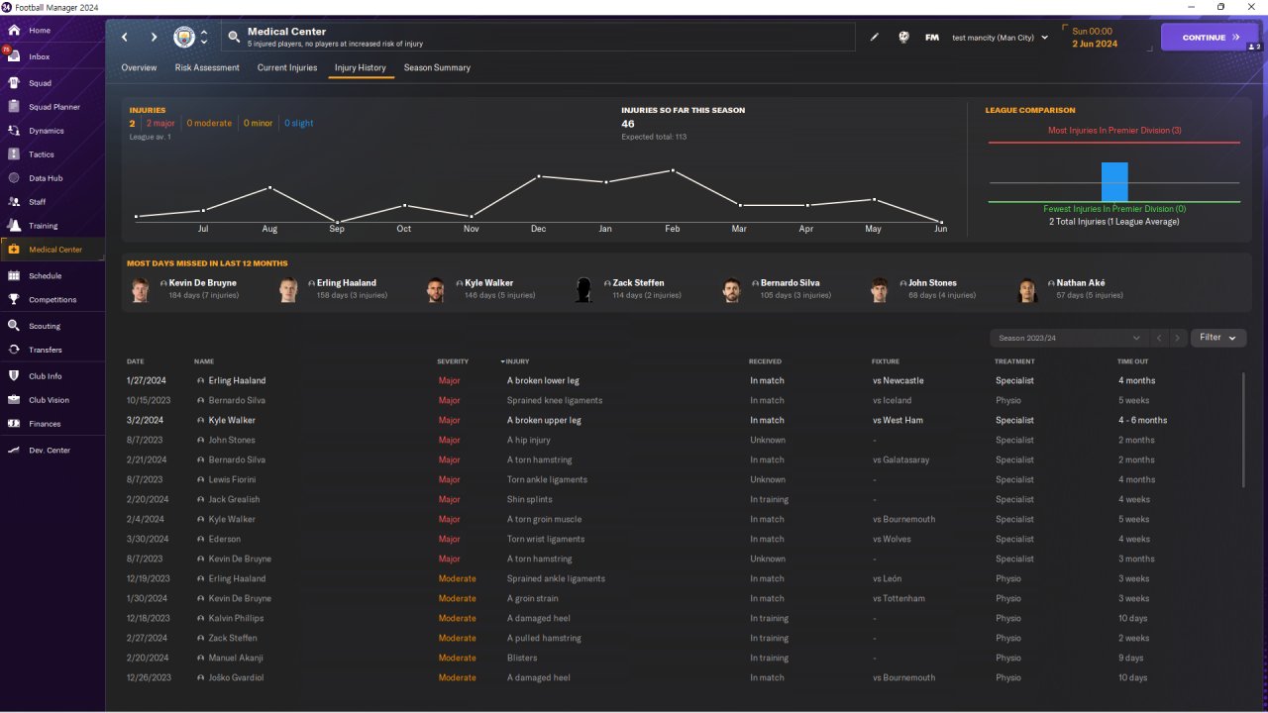Image resolution: width=1268 pixels, height=713 pixels.
Task: Sort the table by the Received column
Action: pos(765,361)
